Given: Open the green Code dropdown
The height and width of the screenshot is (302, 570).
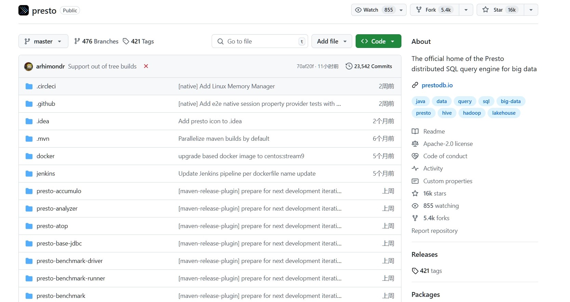Looking at the screenshot, I should [378, 41].
